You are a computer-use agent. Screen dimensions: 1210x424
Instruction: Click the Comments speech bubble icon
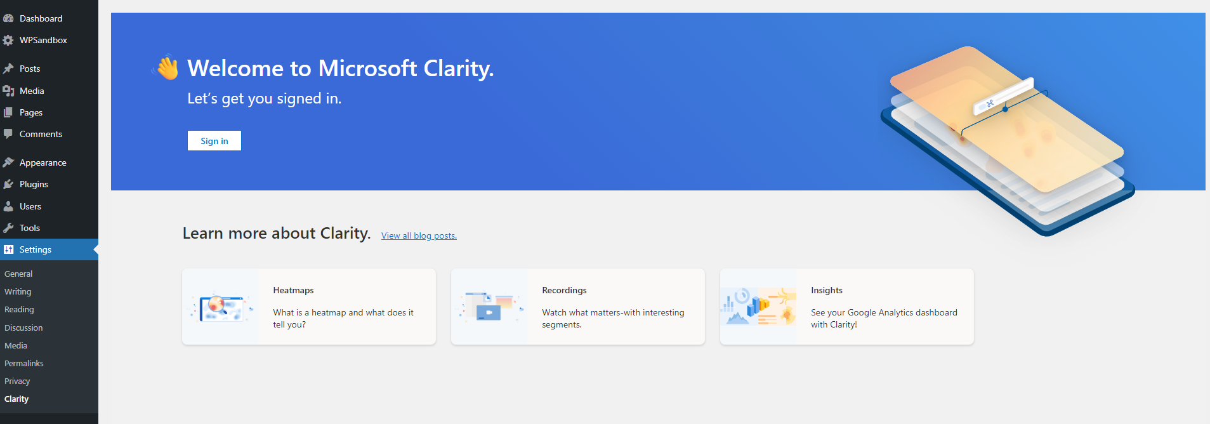coord(8,134)
